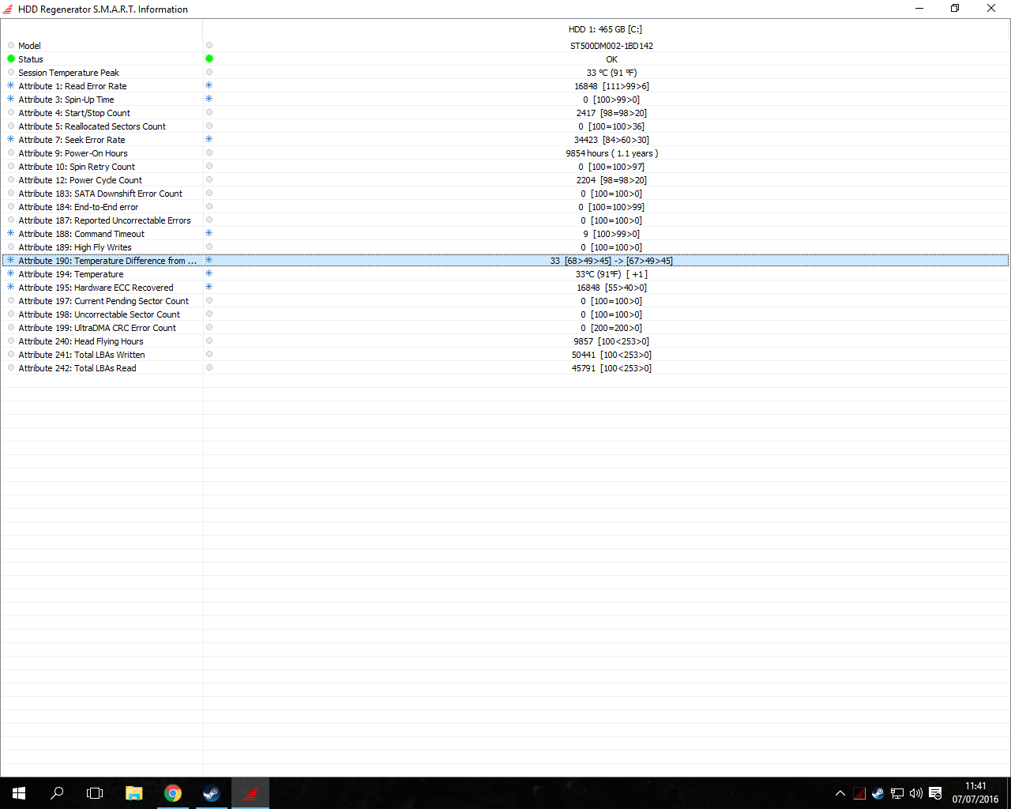Select Attribute 199: UltraDMA CRC Error Count
The image size is (1011, 809).
pos(97,328)
